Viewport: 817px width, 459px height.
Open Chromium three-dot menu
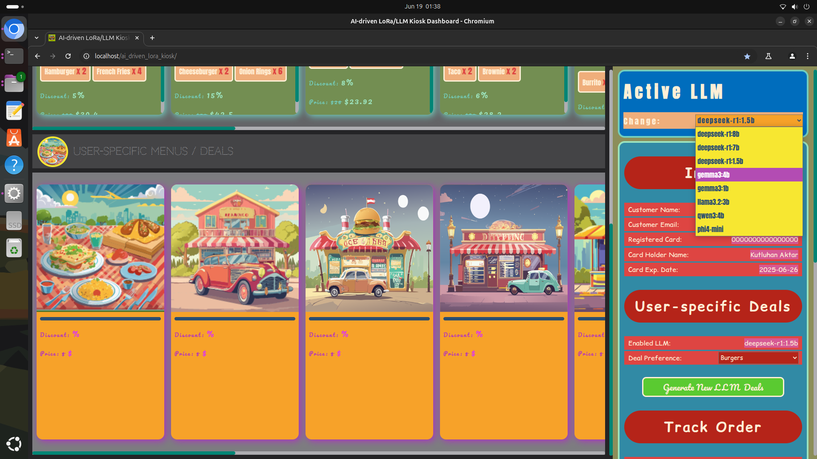(807, 56)
